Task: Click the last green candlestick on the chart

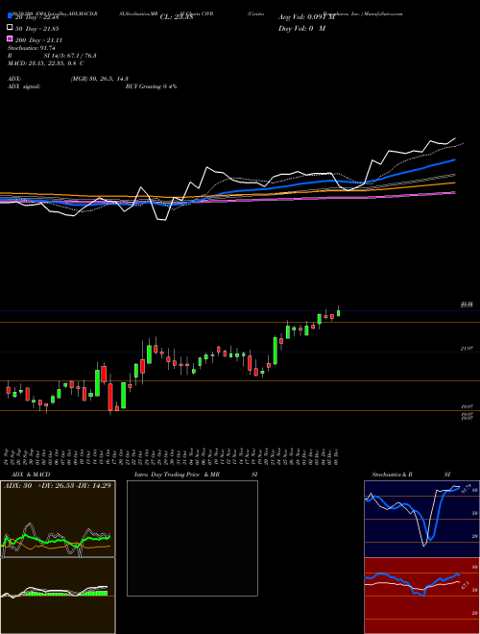Action: 339,312
